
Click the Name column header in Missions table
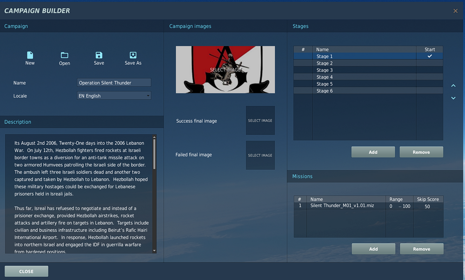coord(346,199)
